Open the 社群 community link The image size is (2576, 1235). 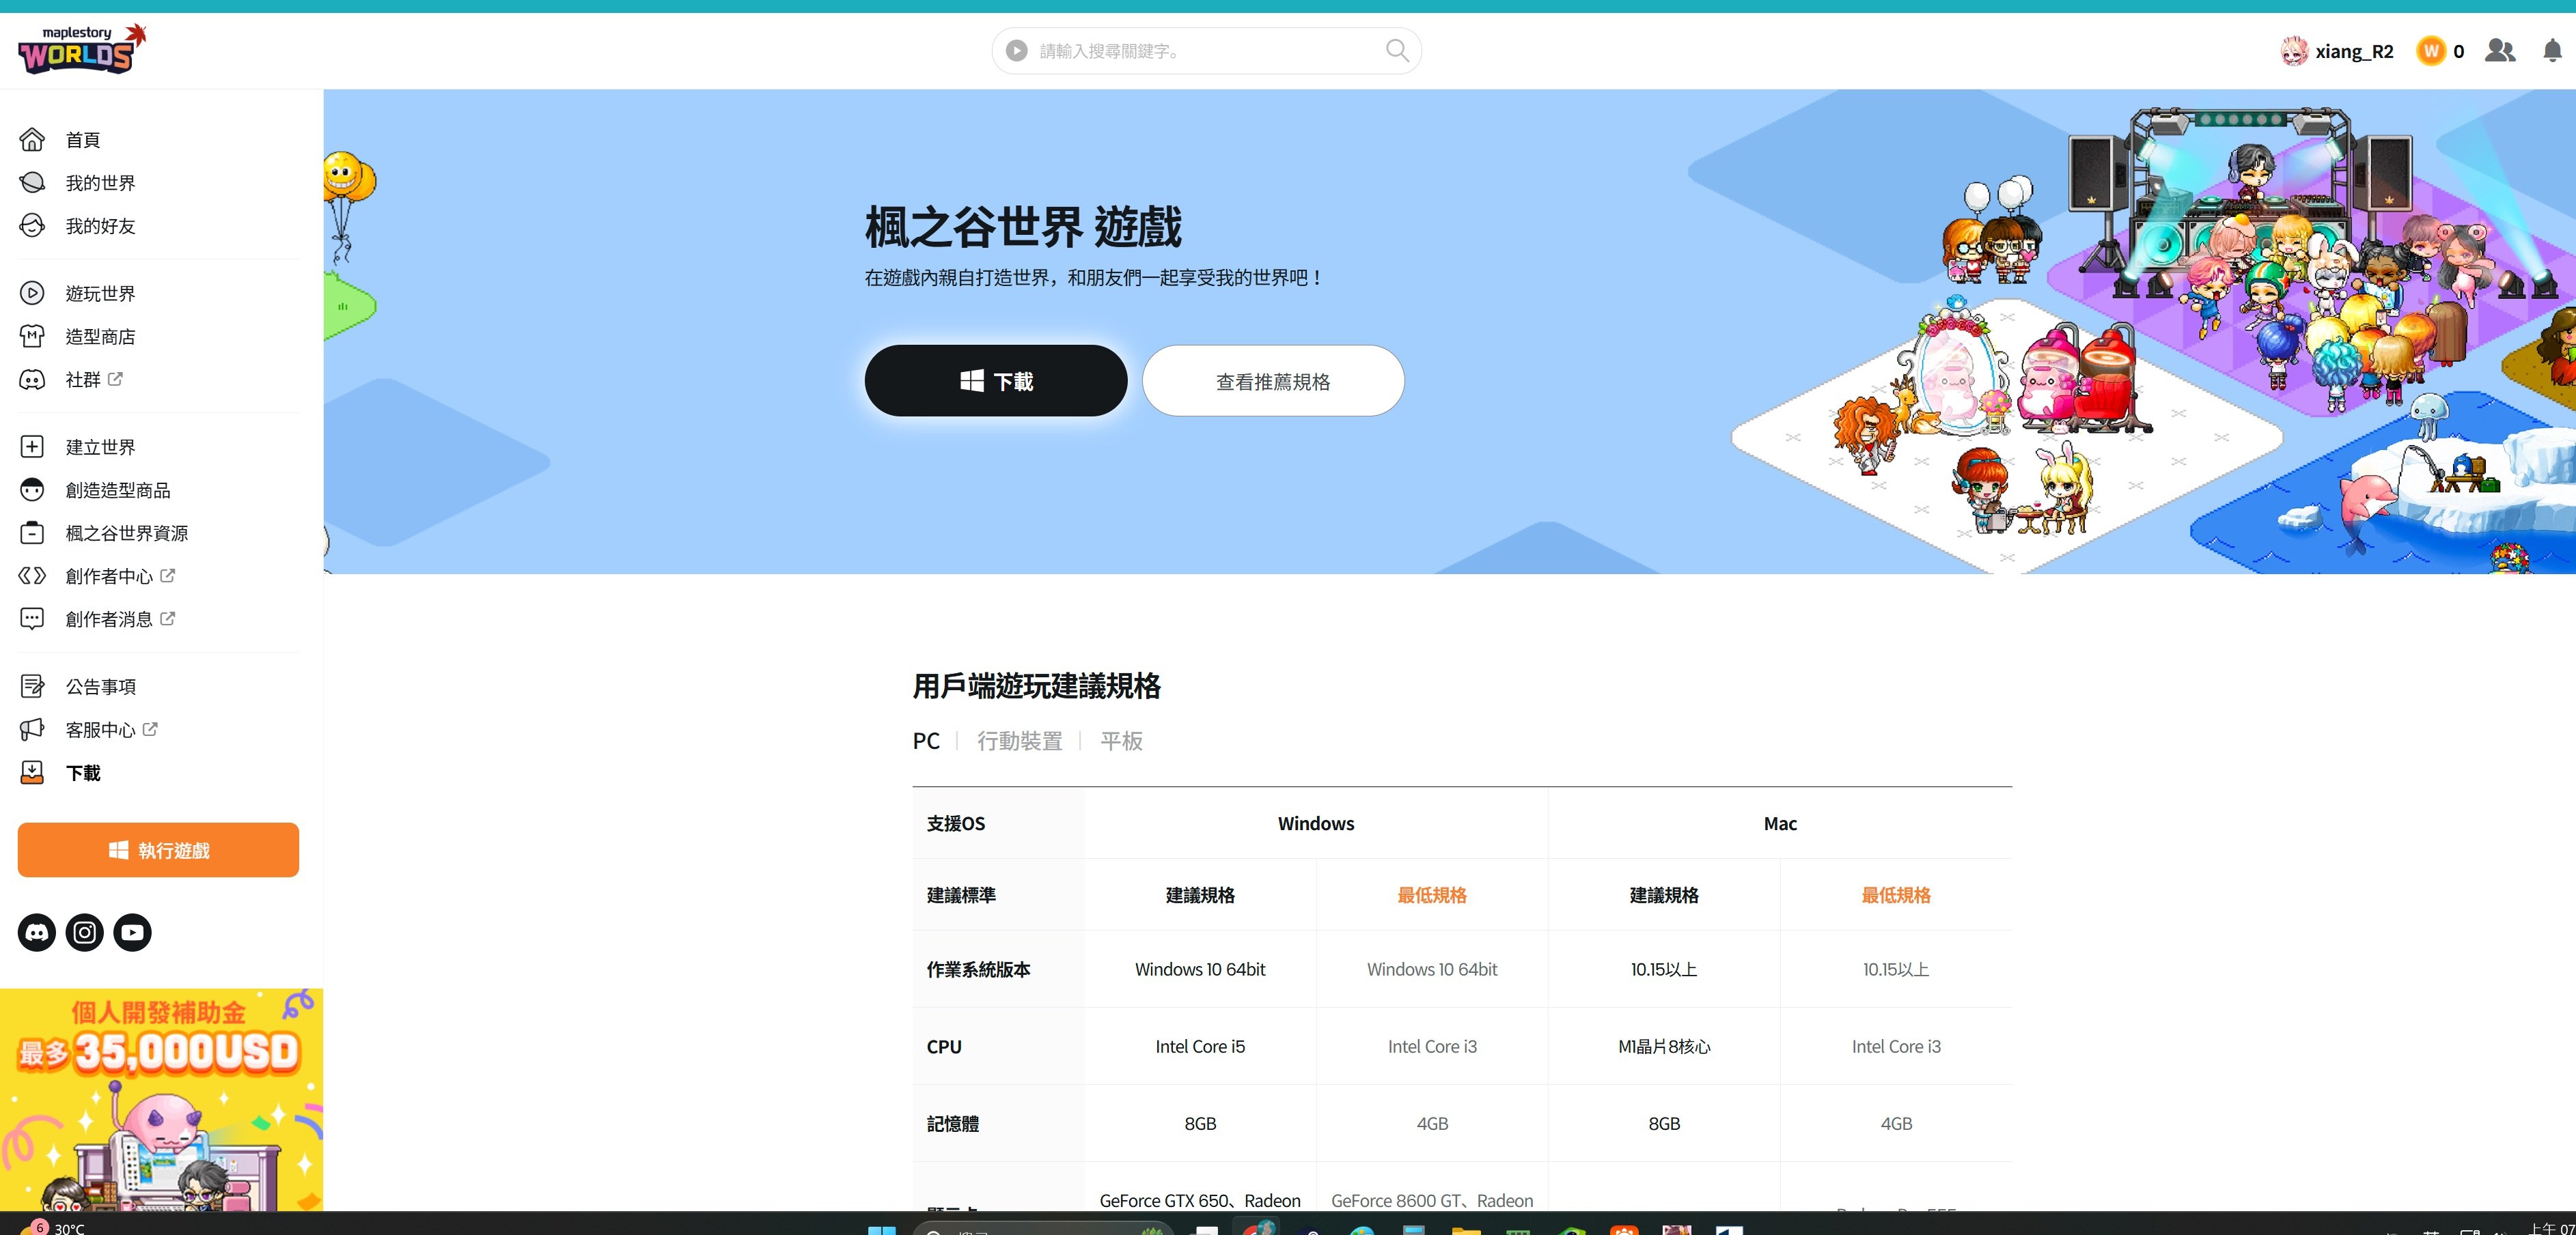pyautogui.click(x=93, y=380)
